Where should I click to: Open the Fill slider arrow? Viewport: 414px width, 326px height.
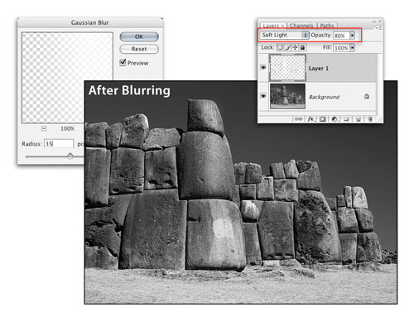point(352,48)
